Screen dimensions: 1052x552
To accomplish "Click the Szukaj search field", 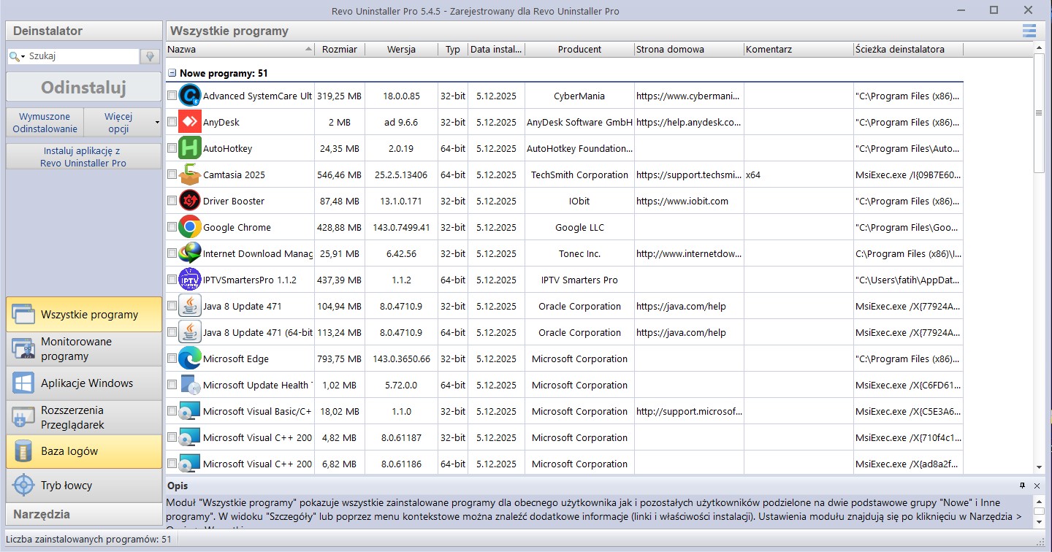I will (83, 56).
